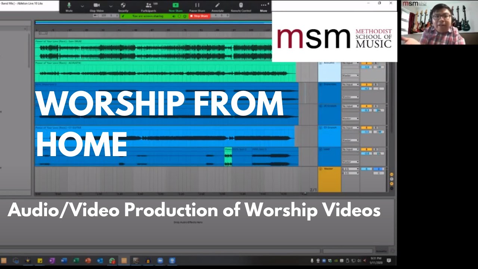Solo the Acoustic track
Viewport: 478px width, 269px height.
point(376,63)
